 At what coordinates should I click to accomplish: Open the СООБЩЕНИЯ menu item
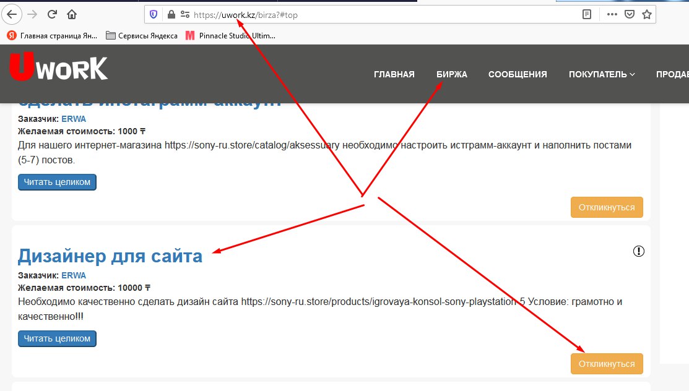pyautogui.click(x=518, y=74)
